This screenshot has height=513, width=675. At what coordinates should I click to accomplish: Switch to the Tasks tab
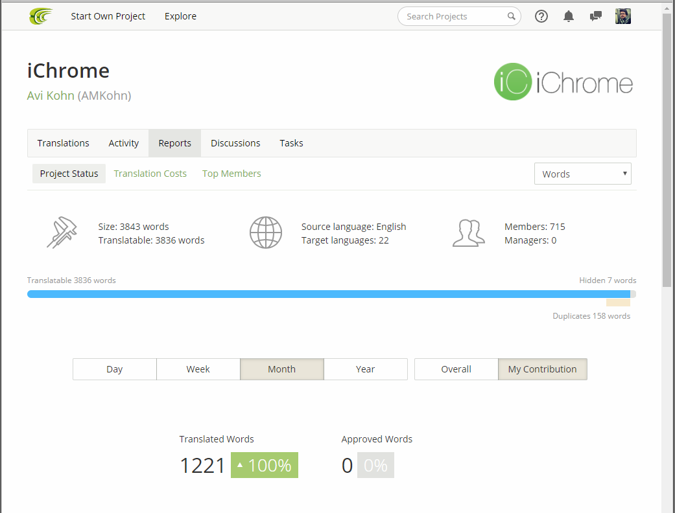click(x=291, y=143)
